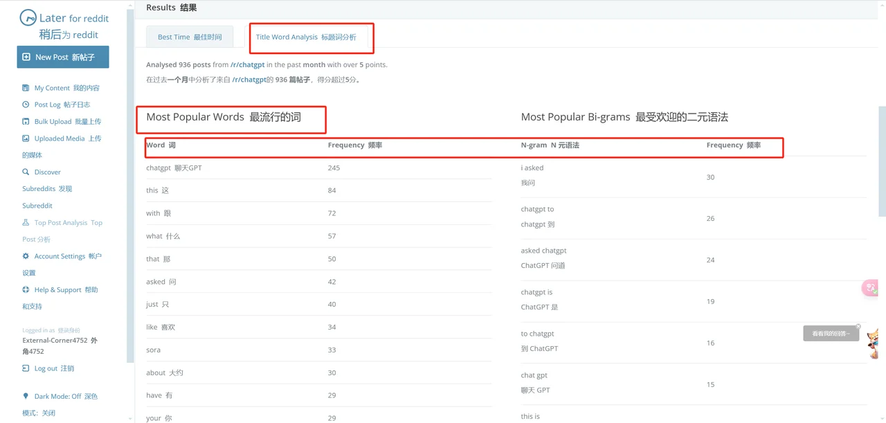Click the word cell 'just 只'
This screenshot has width=886, height=423.
click(x=157, y=305)
